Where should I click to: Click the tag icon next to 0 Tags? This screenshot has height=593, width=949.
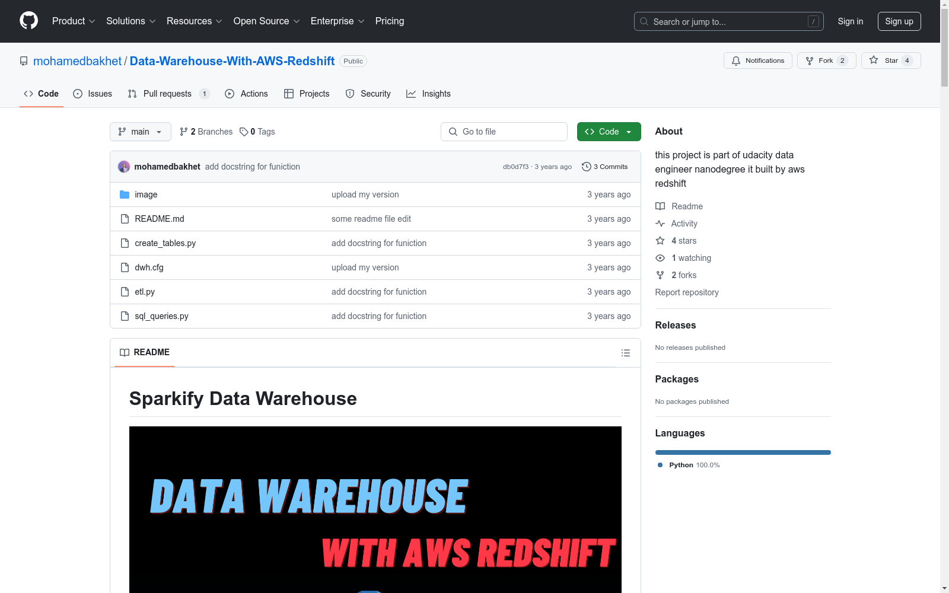click(244, 132)
